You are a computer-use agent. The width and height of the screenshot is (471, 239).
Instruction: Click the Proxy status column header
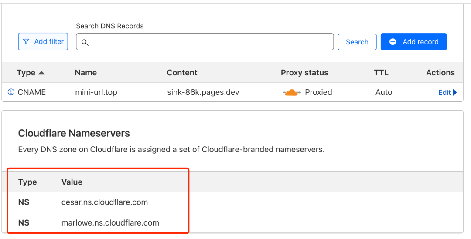click(304, 73)
